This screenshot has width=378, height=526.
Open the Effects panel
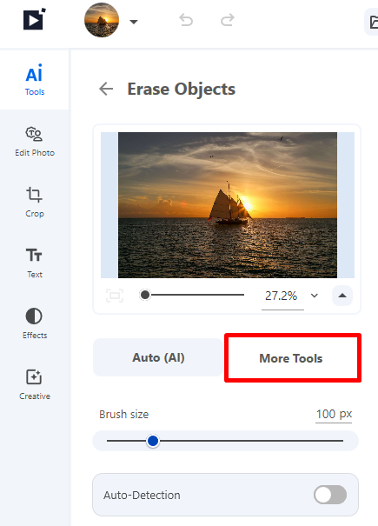pos(35,323)
